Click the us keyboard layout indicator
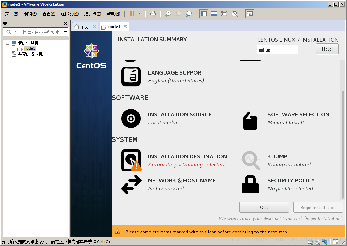The height and width of the screenshot is (246, 347). [x=277, y=50]
